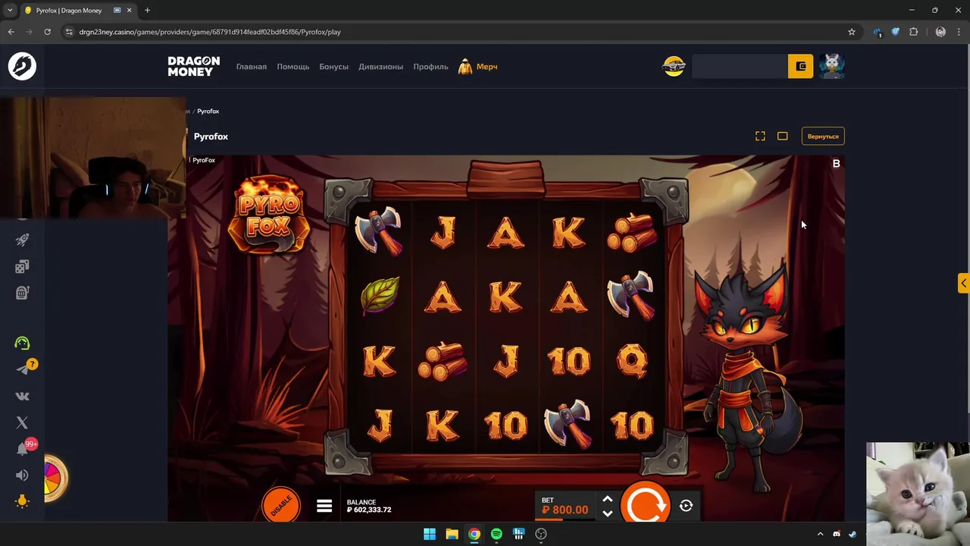Open the game hamburger menu
This screenshot has height=546, width=970.
click(x=324, y=506)
